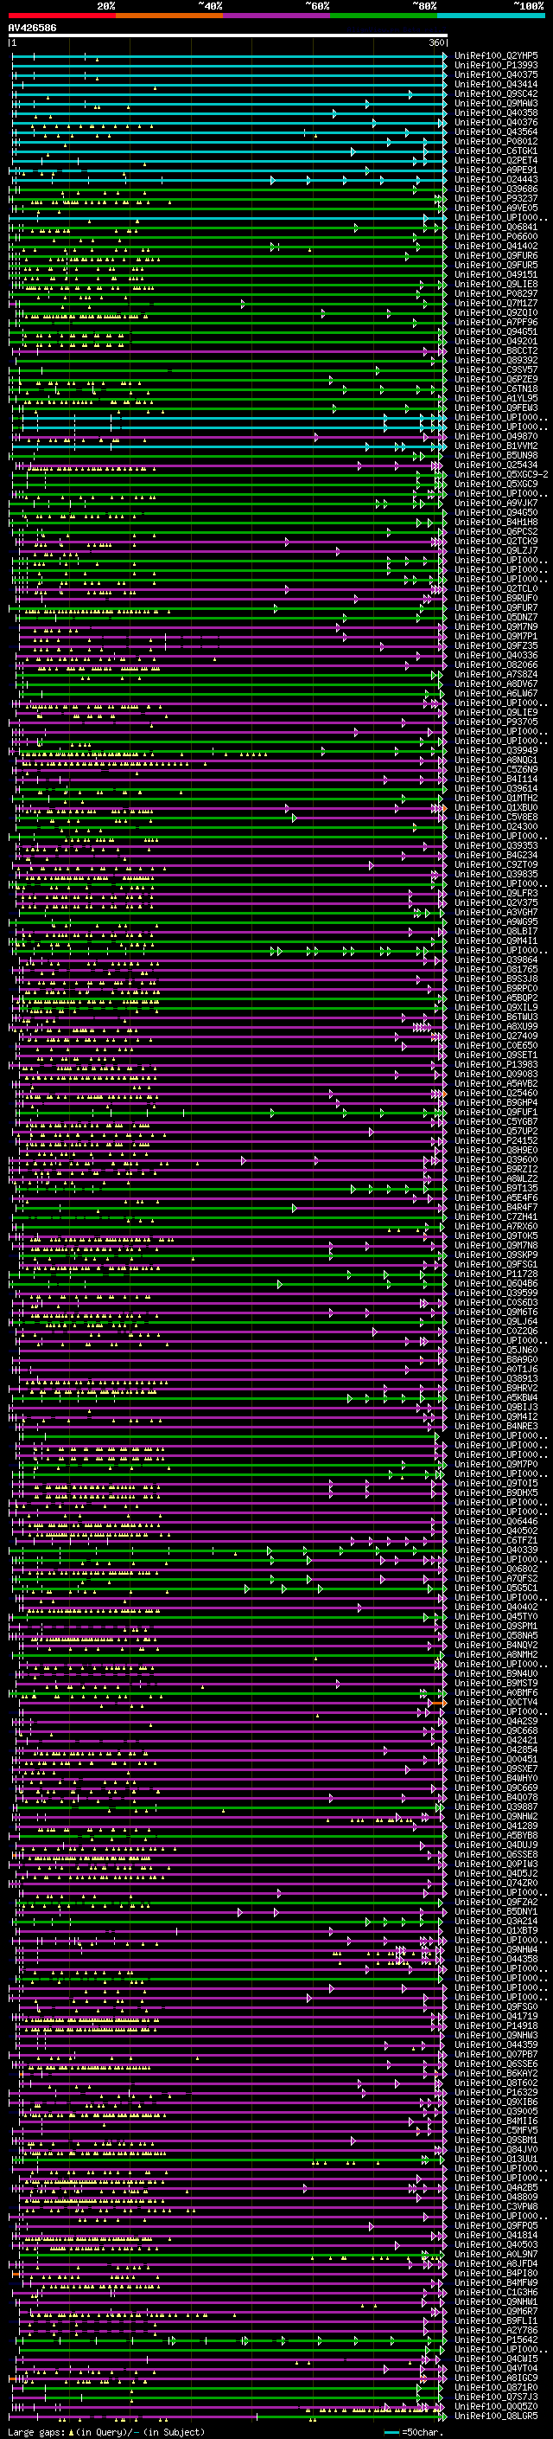Image resolution: width=553 pixels, height=2439 pixels.
Task: Select hit label UniRef100_Q43564
Action: pos(496,132)
